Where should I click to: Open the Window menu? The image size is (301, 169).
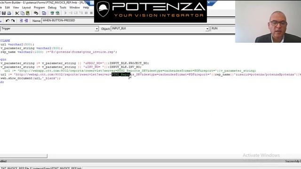point(74,8)
